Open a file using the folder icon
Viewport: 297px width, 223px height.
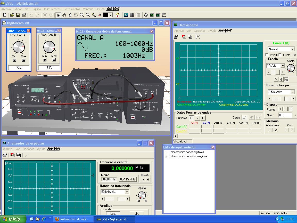tap(12, 15)
